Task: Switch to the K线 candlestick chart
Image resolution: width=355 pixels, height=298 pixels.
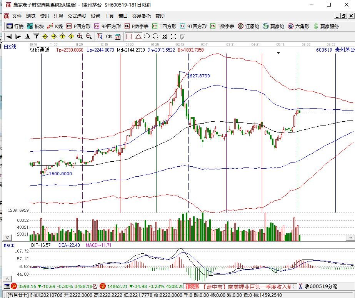Action: pos(55,26)
